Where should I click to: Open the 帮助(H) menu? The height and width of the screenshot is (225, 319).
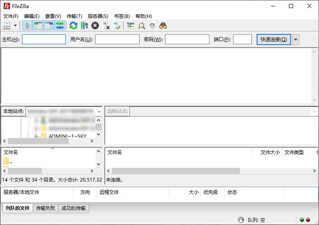(x=143, y=16)
